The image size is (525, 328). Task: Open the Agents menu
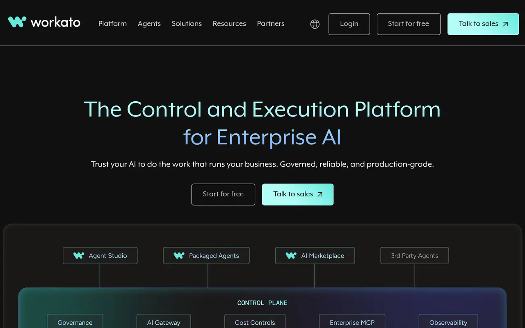[149, 24]
